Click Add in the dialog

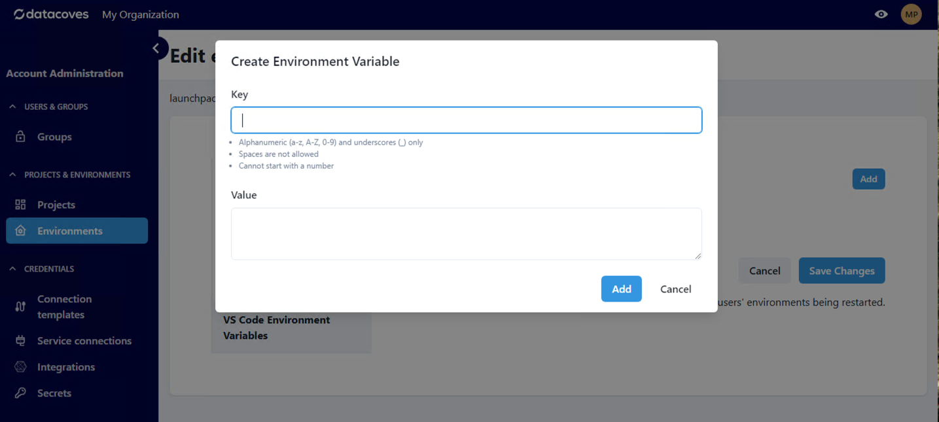tap(622, 289)
